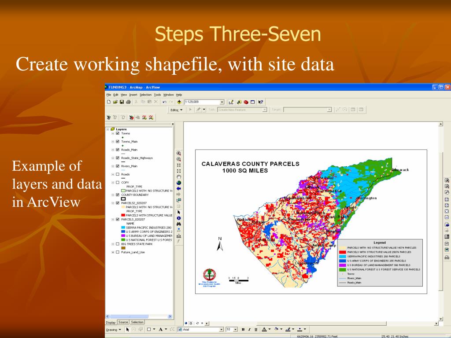Save the map with floppy disk icon
The width and height of the screenshot is (451, 338).
point(122,102)
